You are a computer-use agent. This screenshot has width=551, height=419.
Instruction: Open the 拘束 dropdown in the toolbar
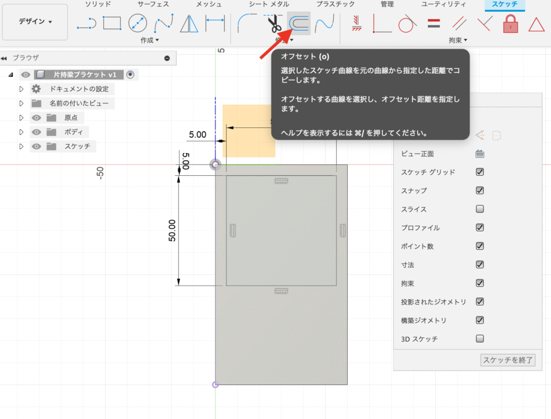click(457, 40)
